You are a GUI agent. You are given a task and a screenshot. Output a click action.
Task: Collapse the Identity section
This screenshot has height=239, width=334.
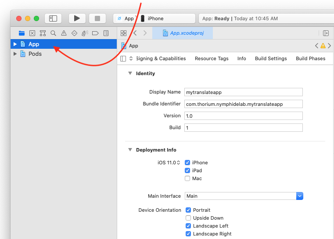130,73
